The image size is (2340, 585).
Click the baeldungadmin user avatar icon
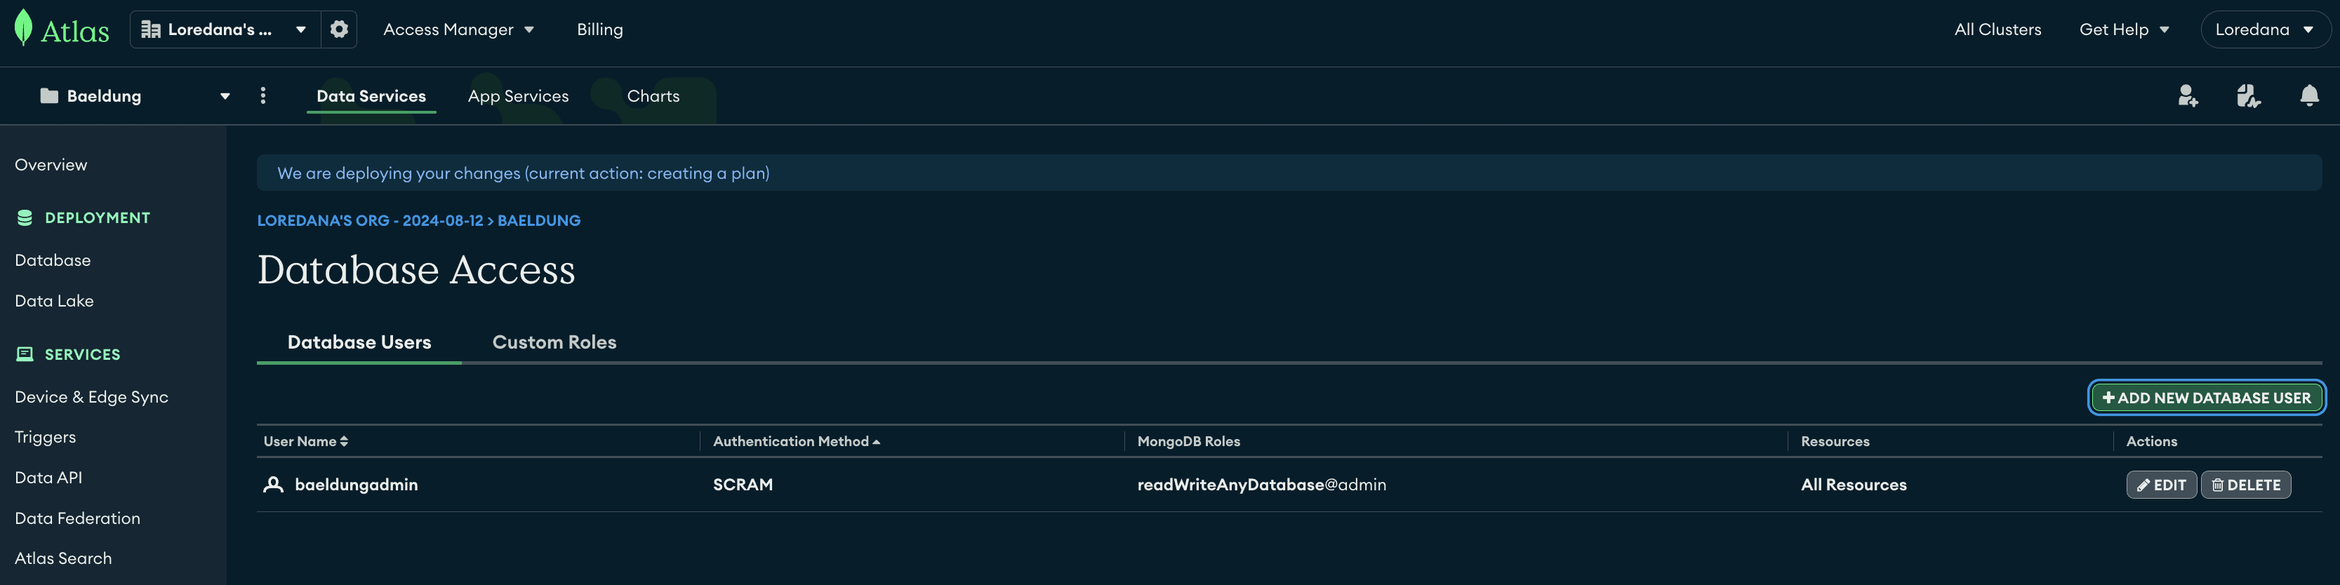(x=274, y=484)
